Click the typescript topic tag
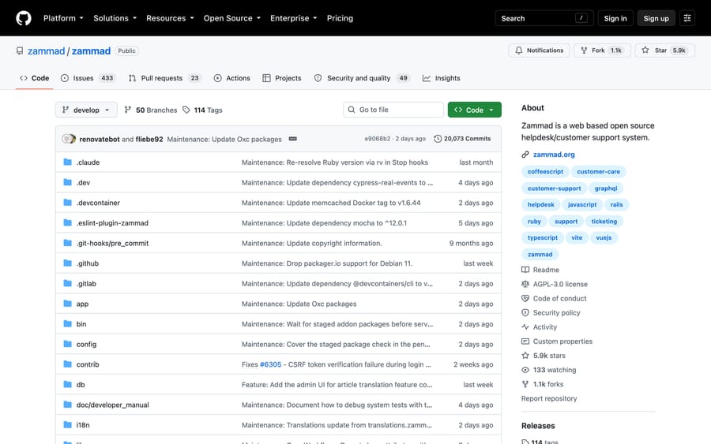This screenshot has width=711, height=444. click(542, 237)
